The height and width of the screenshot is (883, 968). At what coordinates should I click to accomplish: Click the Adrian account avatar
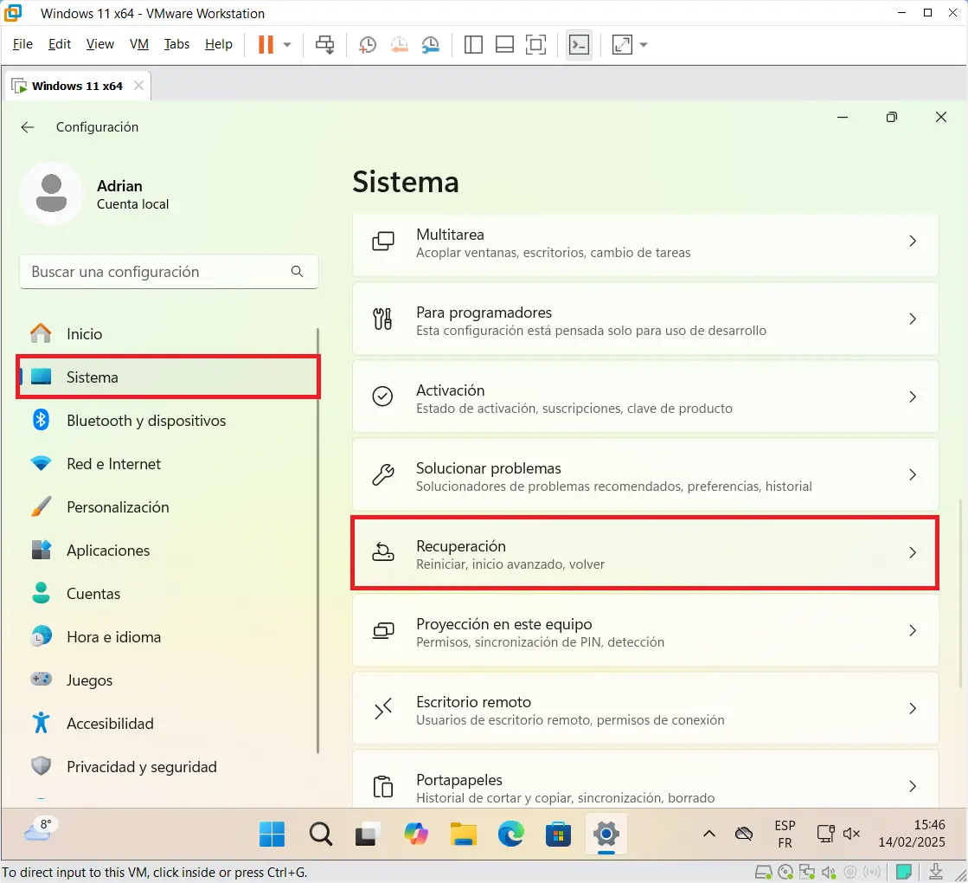tap(51, 193)
